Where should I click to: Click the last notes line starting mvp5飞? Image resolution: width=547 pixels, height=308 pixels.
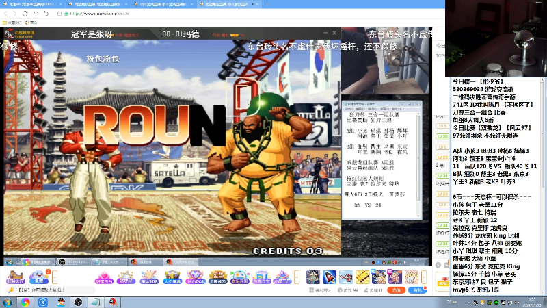(x=476, y=290)
